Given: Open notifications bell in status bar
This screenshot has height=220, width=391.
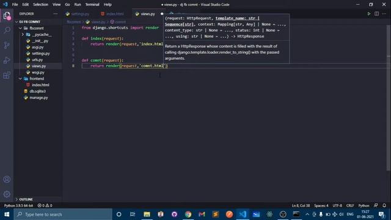Looking at the screenshot, I should (384, 205).
